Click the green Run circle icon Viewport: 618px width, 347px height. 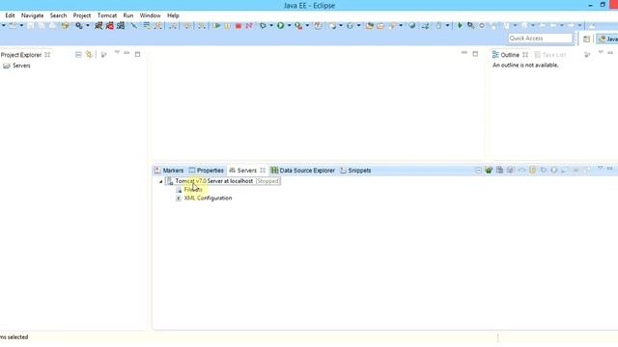280,26
